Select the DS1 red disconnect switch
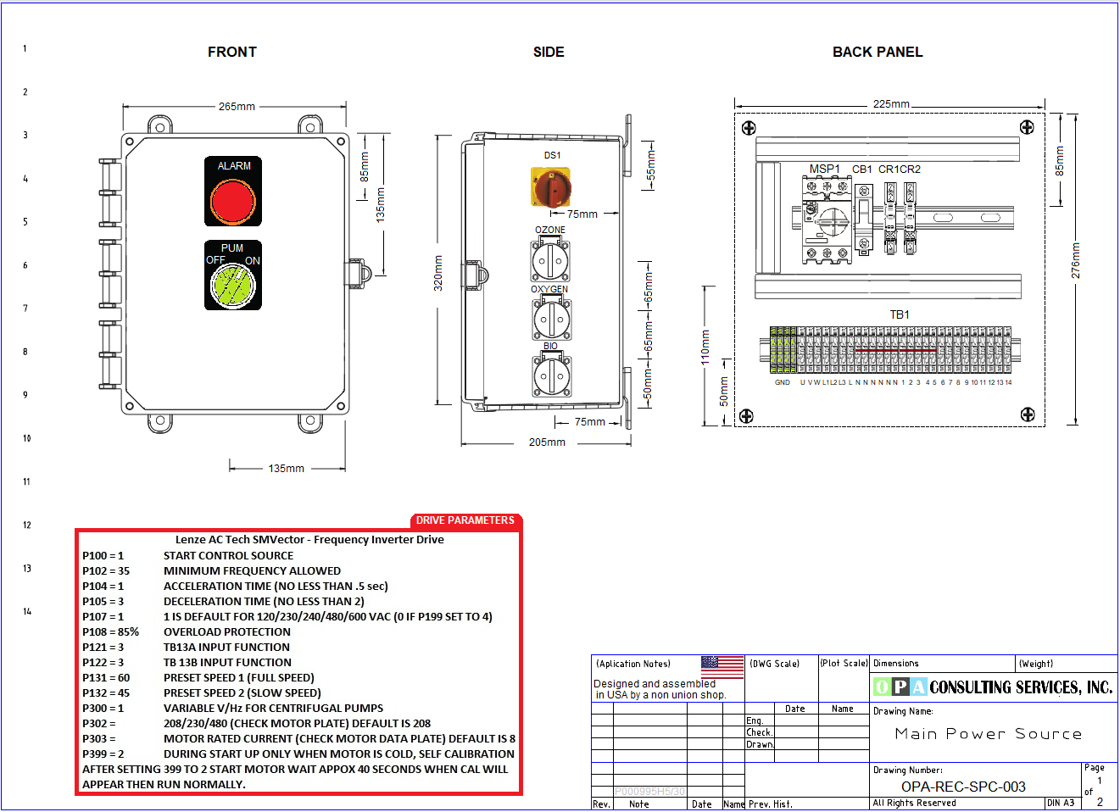This screenshot has height=812, width=1120. coord(551,187)
